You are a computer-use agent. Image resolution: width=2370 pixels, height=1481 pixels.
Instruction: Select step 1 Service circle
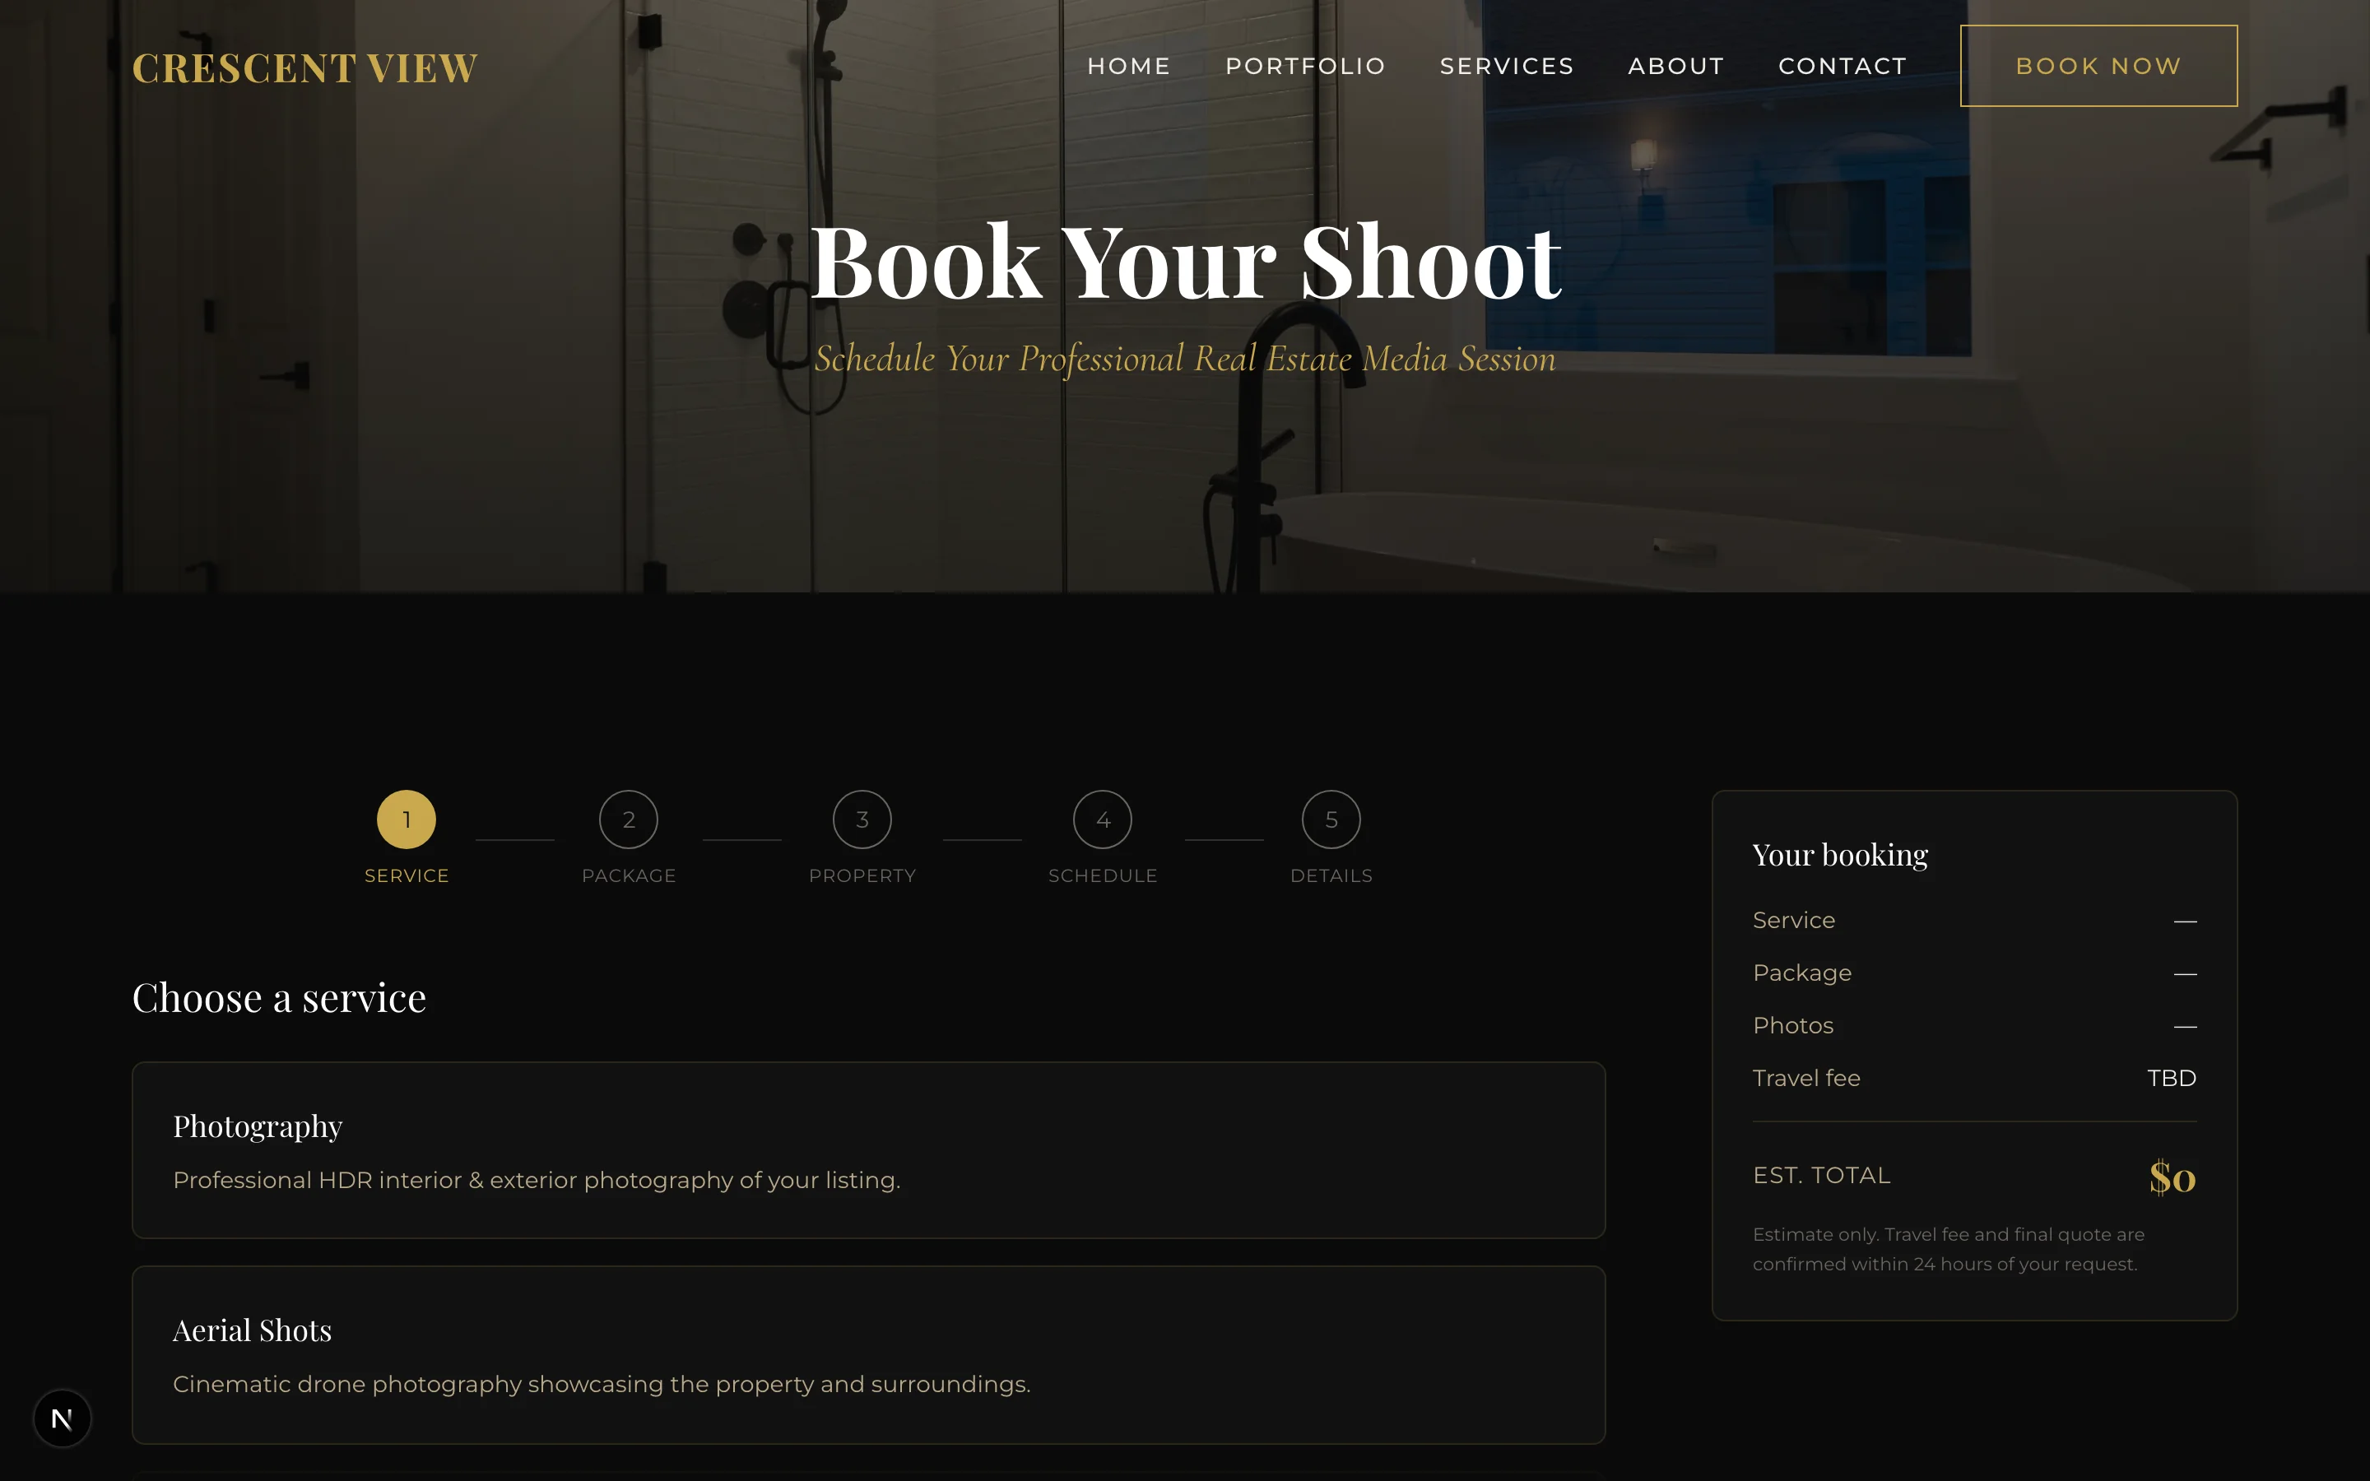pyautogui.click(x=407, y=819)
